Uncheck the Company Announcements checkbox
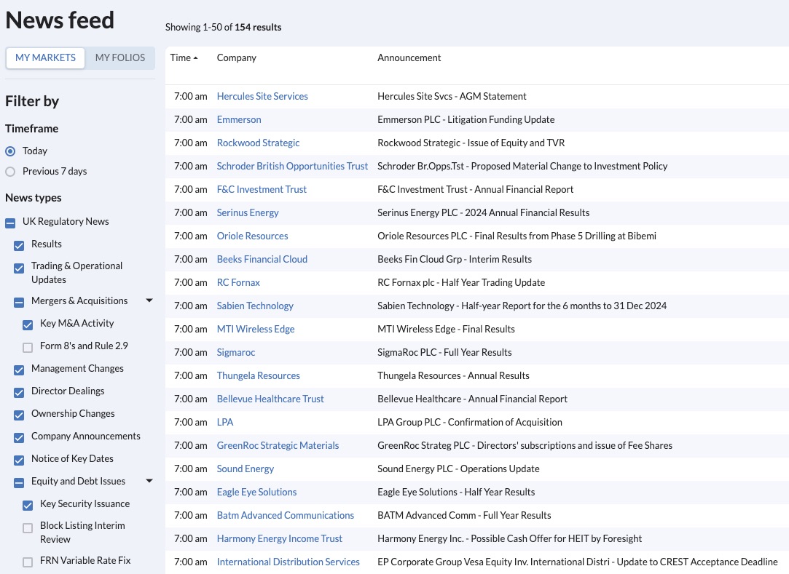This screenshot has height=574, width=789. [19, 438]
